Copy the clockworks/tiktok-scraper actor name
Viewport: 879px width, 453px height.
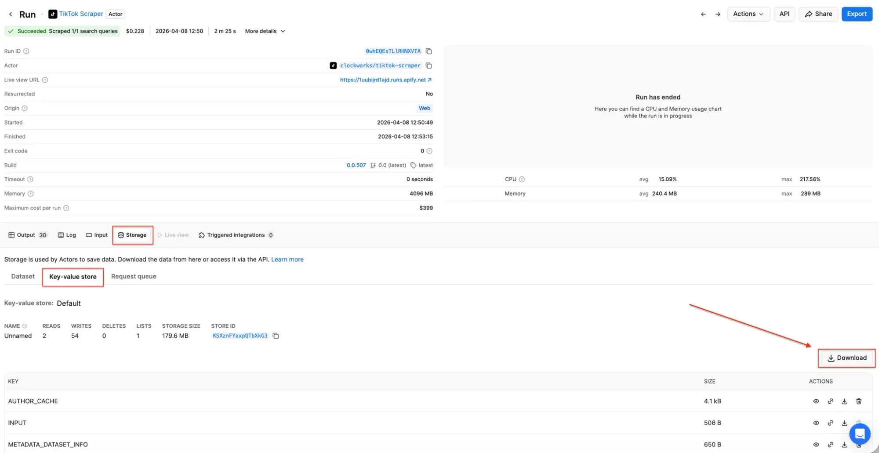click(429, 66)
